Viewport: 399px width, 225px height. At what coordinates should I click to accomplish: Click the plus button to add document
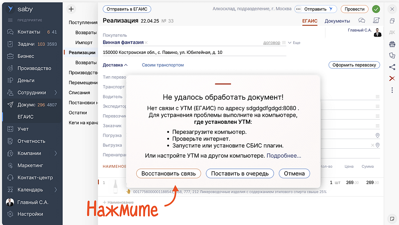pos(71,9)
